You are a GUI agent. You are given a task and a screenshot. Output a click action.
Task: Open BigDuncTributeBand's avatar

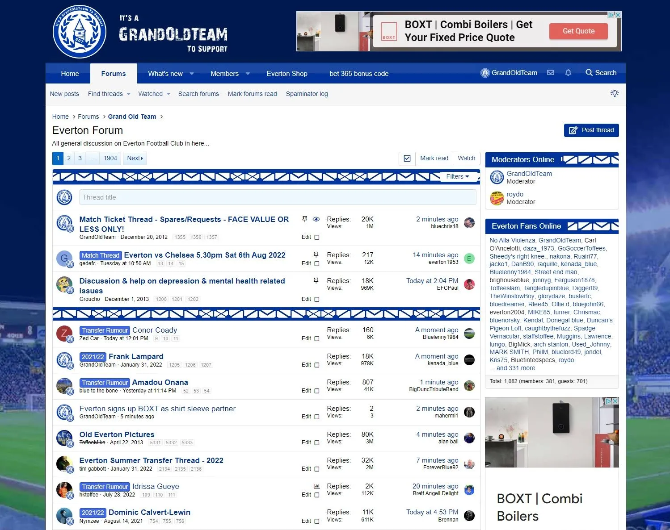(469, 386)
